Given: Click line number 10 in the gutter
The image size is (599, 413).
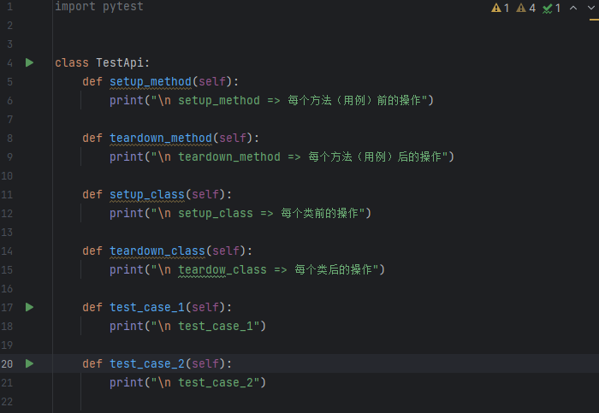Looking at the screenshot, I should tap(9, 175).
